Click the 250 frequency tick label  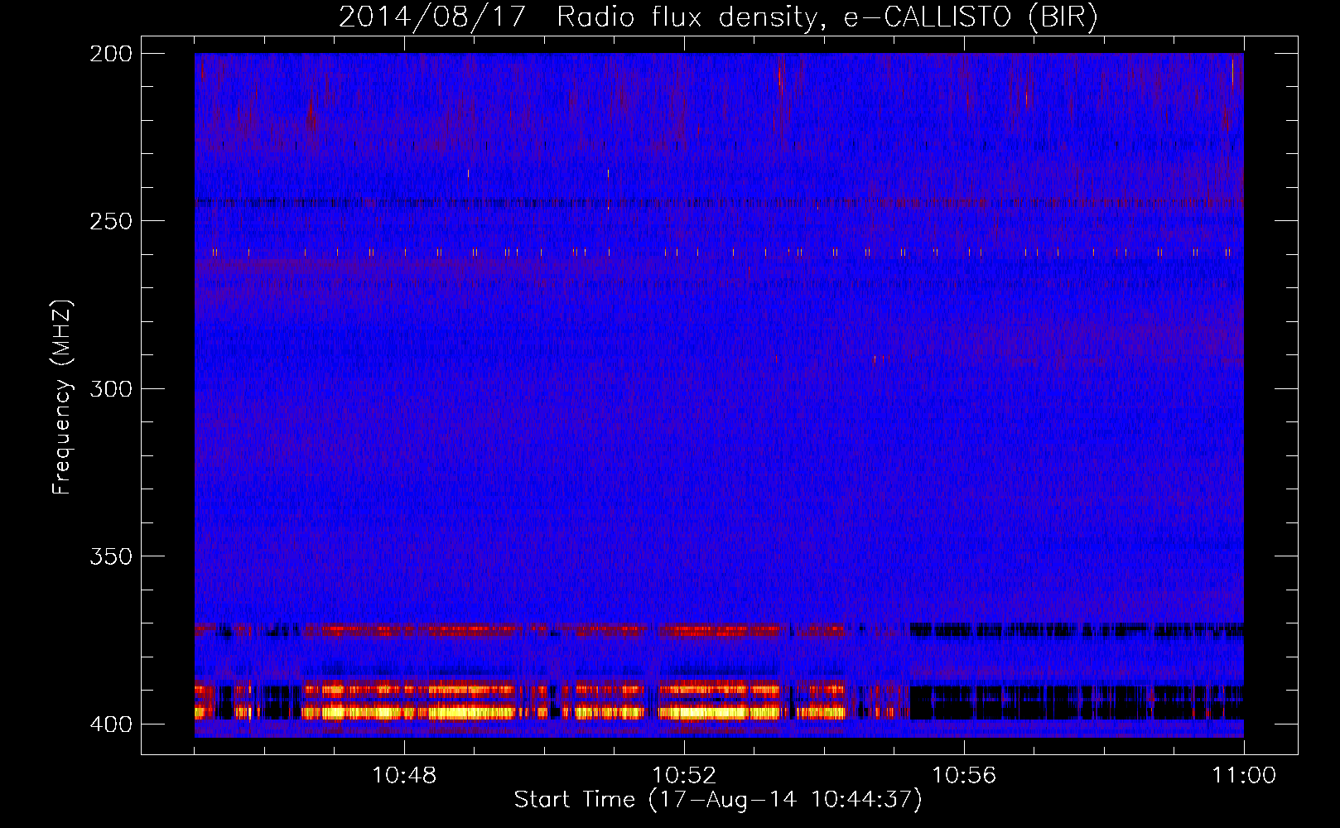click(x=111, y=221)
